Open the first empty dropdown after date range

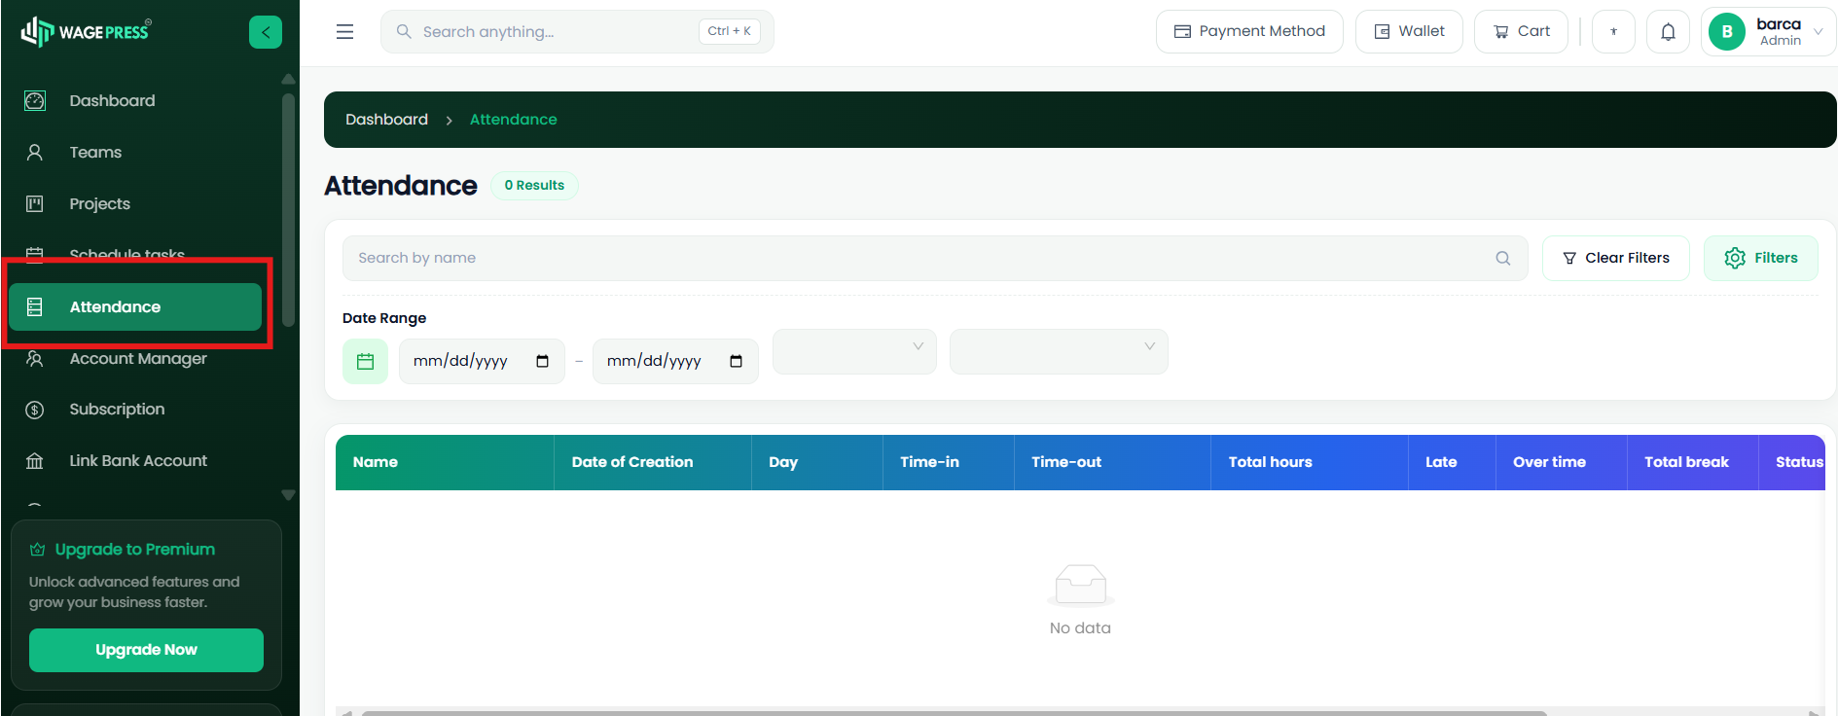854,351
